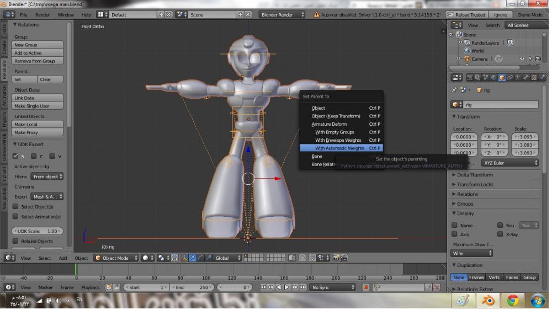552x310 pixels.
Task: Open Constraints properties tab icon
Action: (x=509, y=78)
